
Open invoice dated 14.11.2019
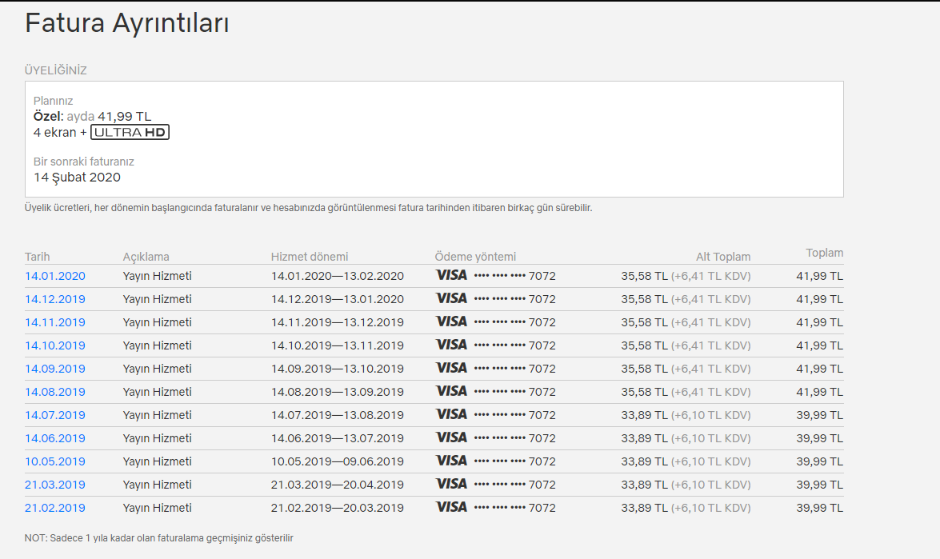tap(54, 322)
